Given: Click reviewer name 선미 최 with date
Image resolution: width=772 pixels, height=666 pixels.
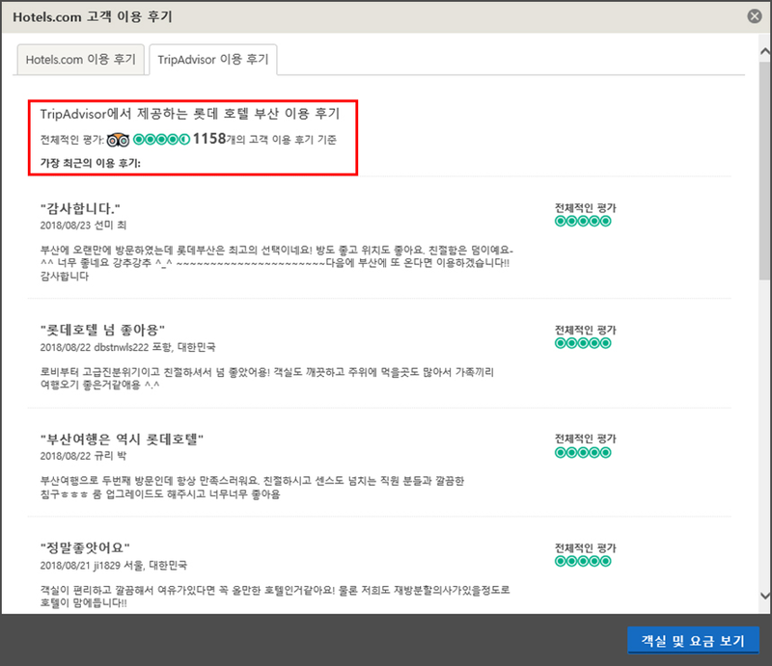Looking at the screenshot, I should point(82,225).
